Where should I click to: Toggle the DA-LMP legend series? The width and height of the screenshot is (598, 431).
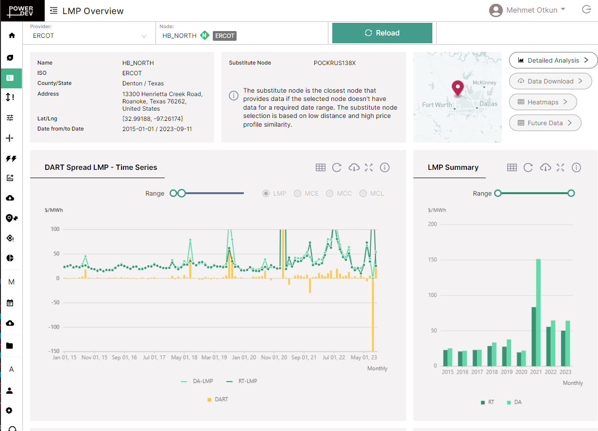click(197, 381)
